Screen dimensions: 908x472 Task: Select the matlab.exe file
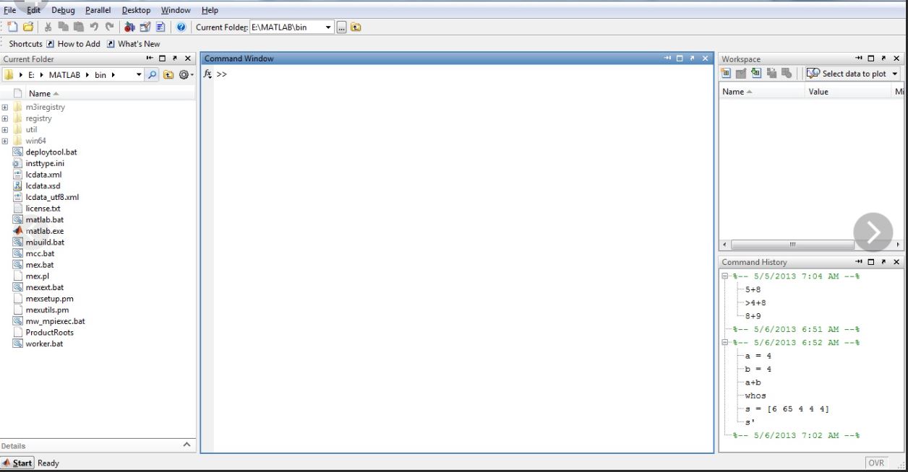pos(44,231)
